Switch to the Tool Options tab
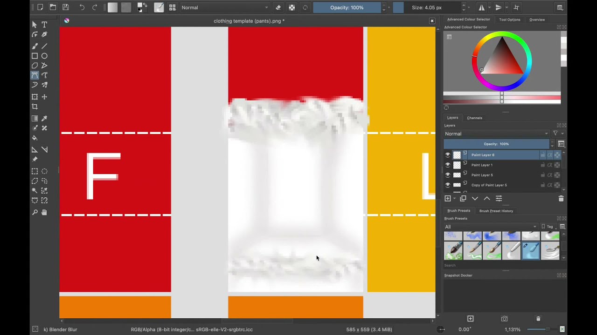Screen dimensions: 597x335 click(509, 20)
